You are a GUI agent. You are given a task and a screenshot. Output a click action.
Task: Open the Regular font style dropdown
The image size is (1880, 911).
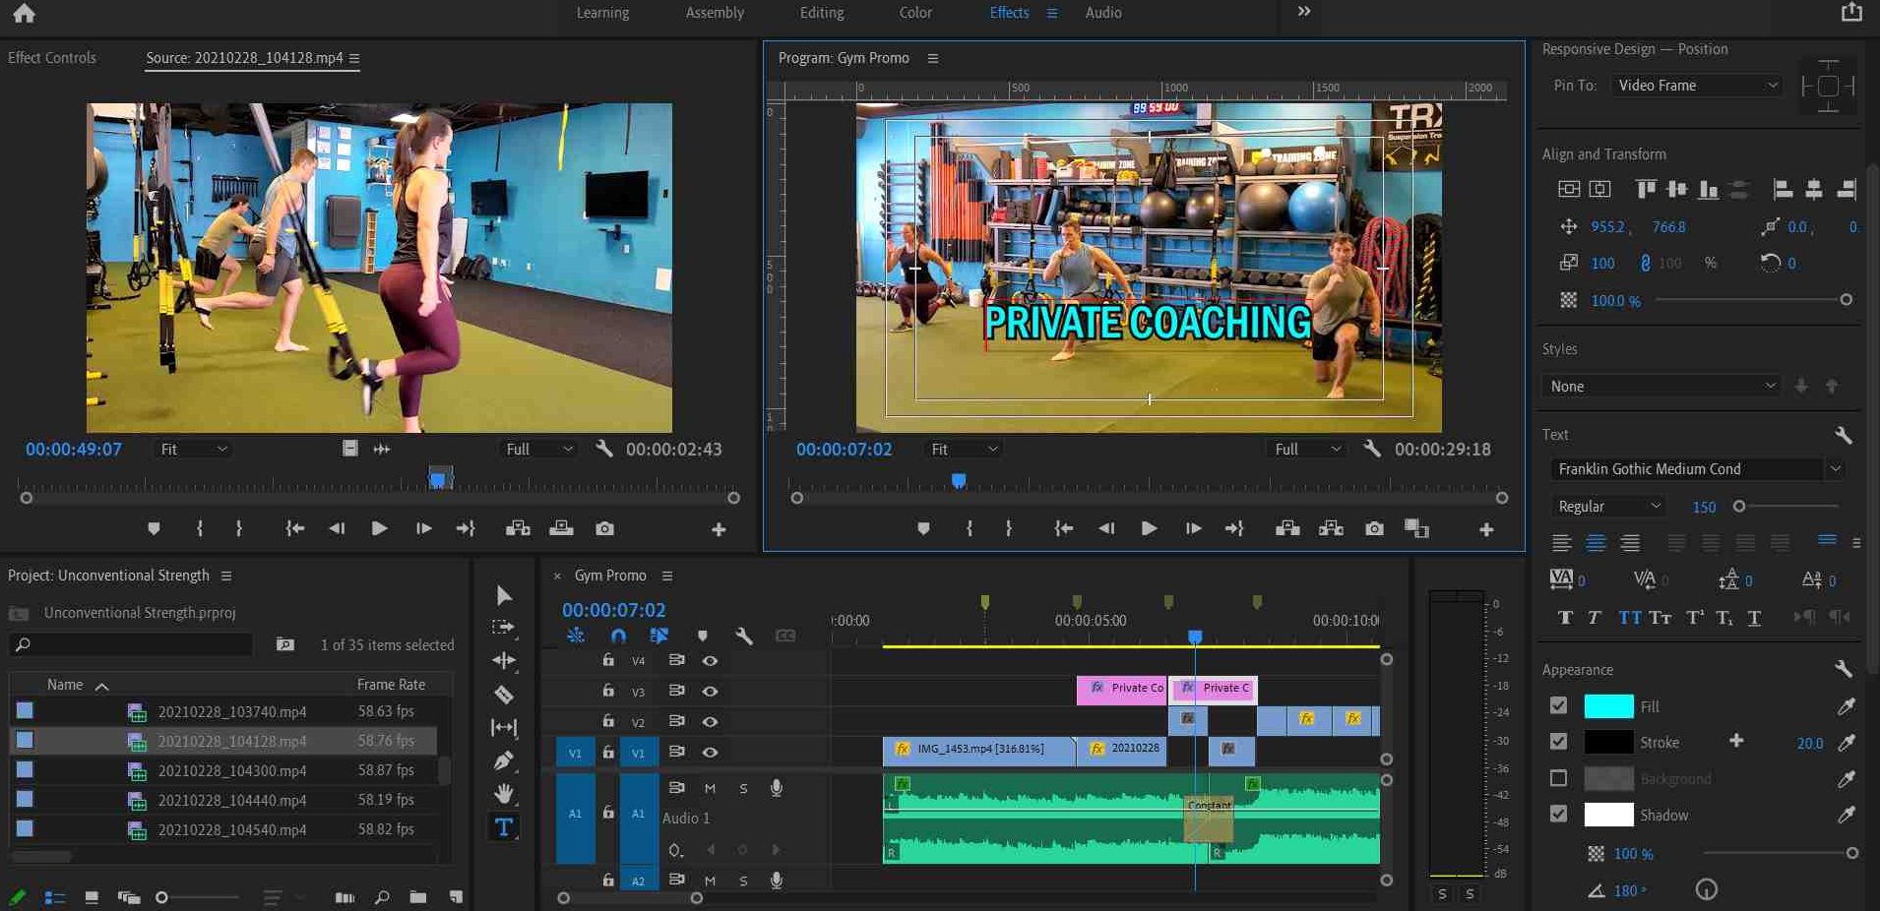(x=1608, y=507)
